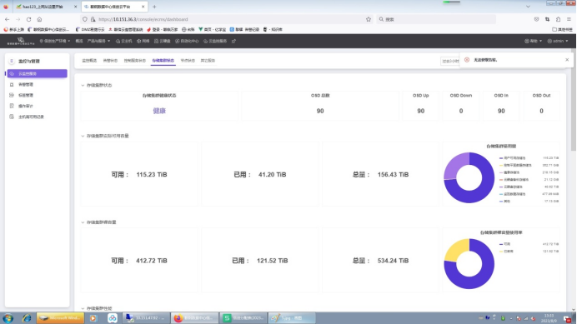The height and width of the screenshot is (324, 577).
Task: Toggle 镜像存储池 legend entry
Action: [509, 172]
